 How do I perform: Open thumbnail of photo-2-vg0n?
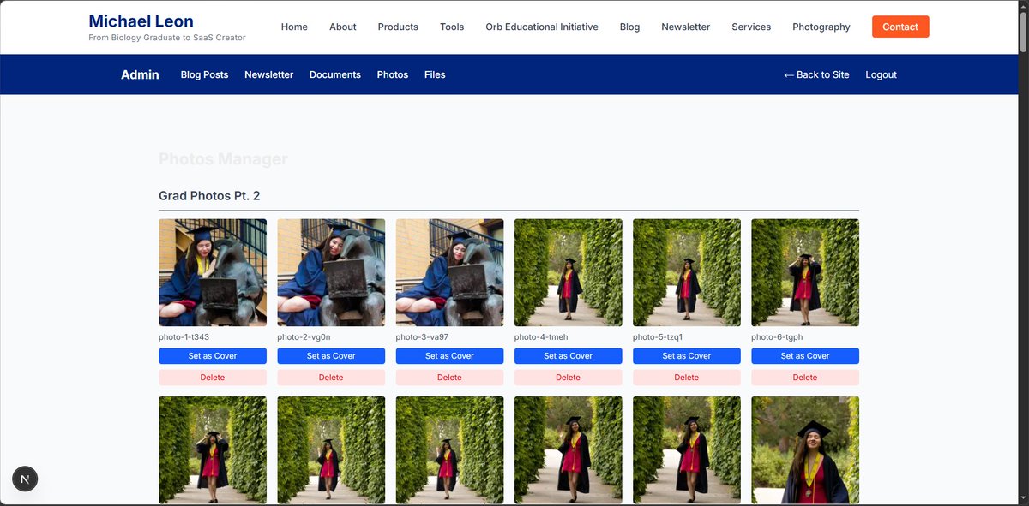[x=331, y=272]
